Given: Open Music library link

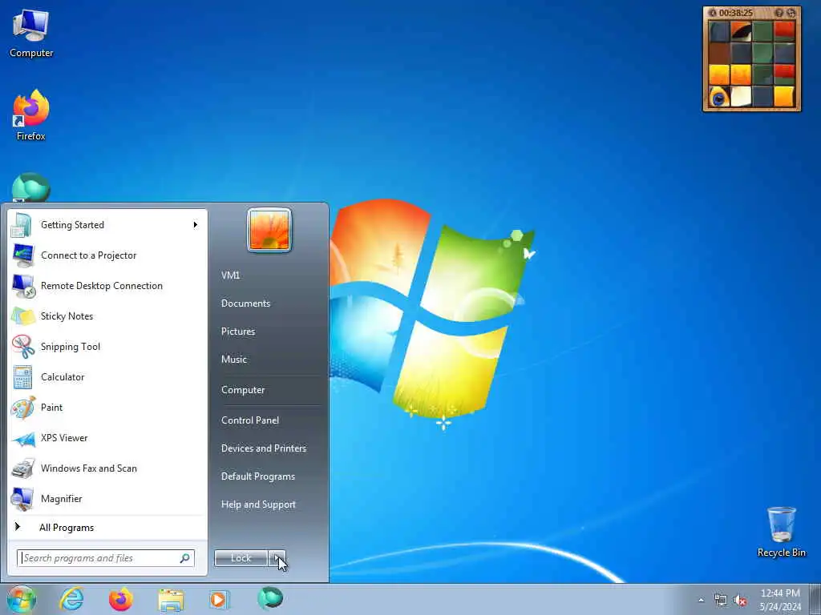Looking at the screenshot, I should tap(234, 360).
